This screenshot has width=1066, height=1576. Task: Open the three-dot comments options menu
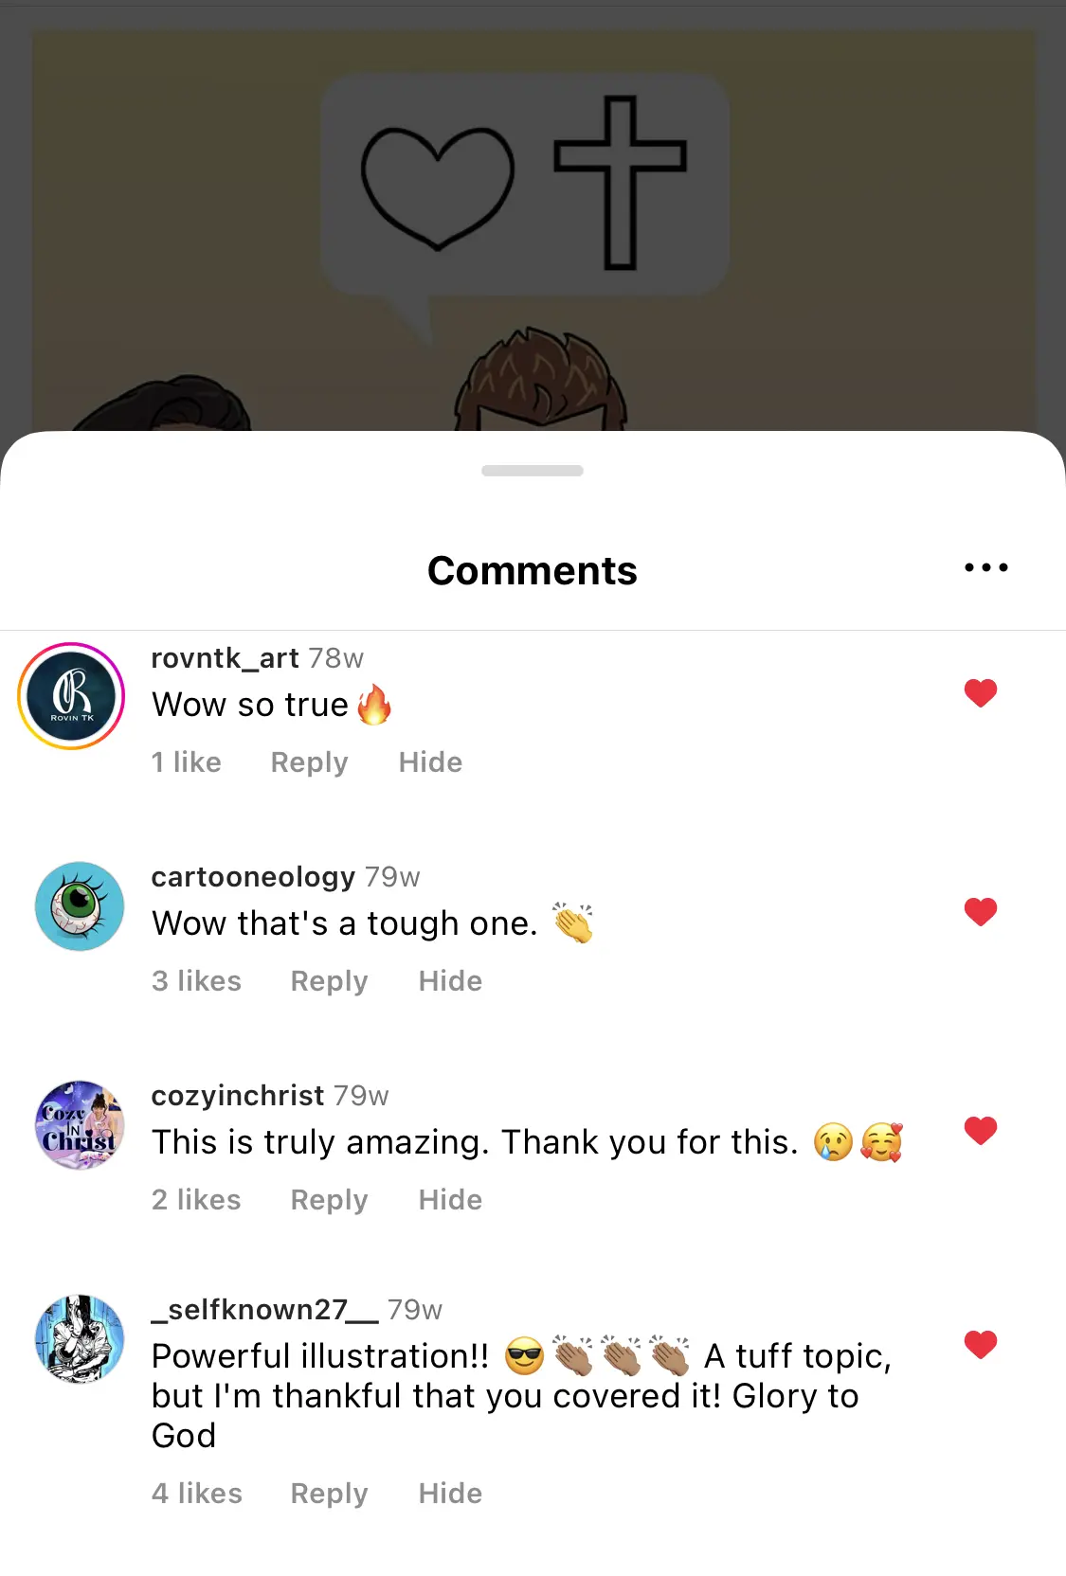point(985,568)
